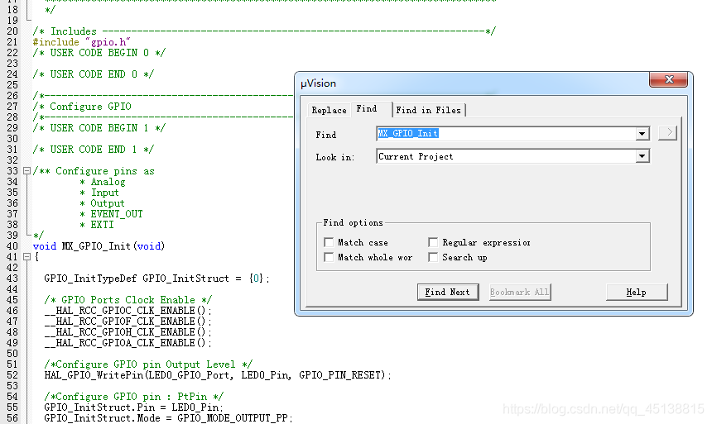
Task: Check the Search up option
Action: (433, 258)
